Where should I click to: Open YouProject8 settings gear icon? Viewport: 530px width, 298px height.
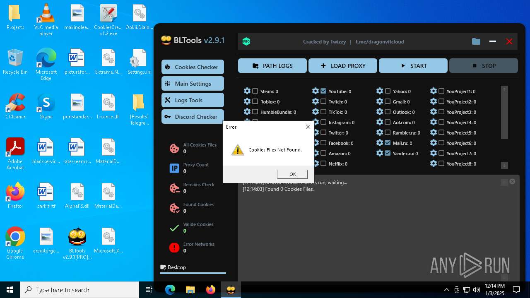434,163
